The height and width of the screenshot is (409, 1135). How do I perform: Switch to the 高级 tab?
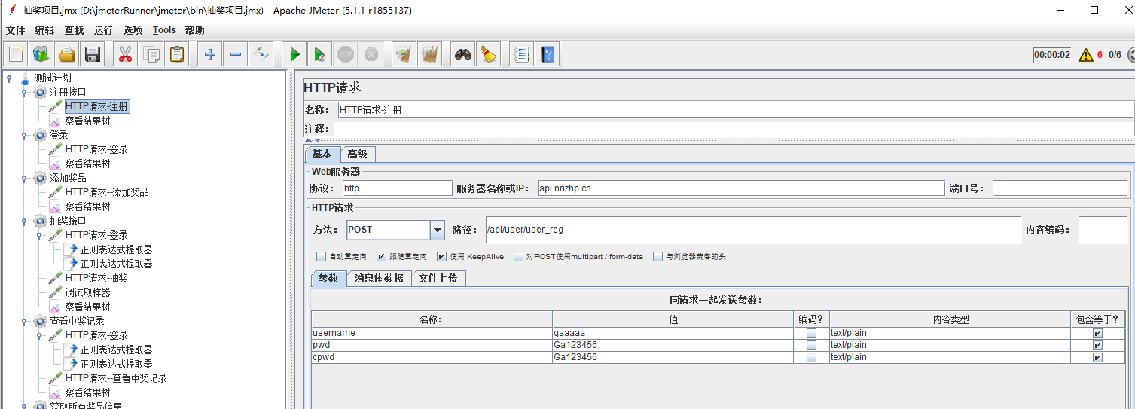coord(358,154)
